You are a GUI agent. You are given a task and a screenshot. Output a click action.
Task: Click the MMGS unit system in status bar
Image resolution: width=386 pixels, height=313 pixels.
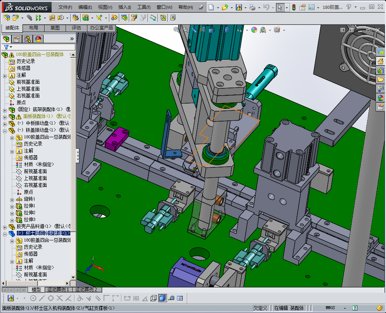tap(330, 308)
